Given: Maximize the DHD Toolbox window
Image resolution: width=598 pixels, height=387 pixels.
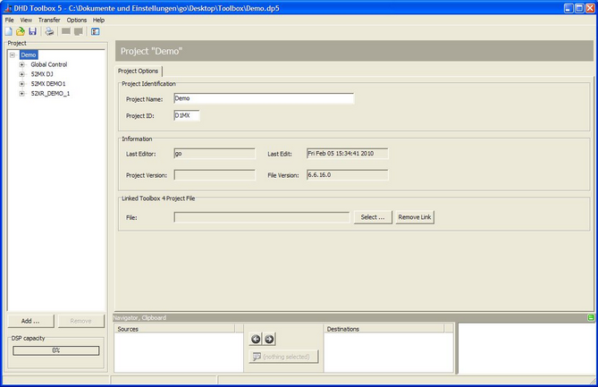Looking at the screenshot, I should 579,8.
